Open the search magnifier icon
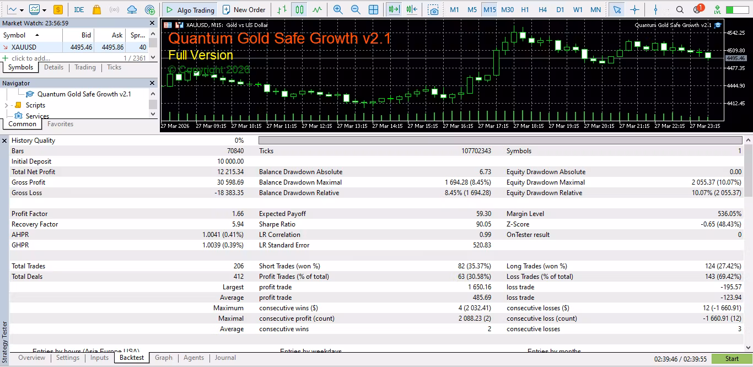 tap(680, 10)
